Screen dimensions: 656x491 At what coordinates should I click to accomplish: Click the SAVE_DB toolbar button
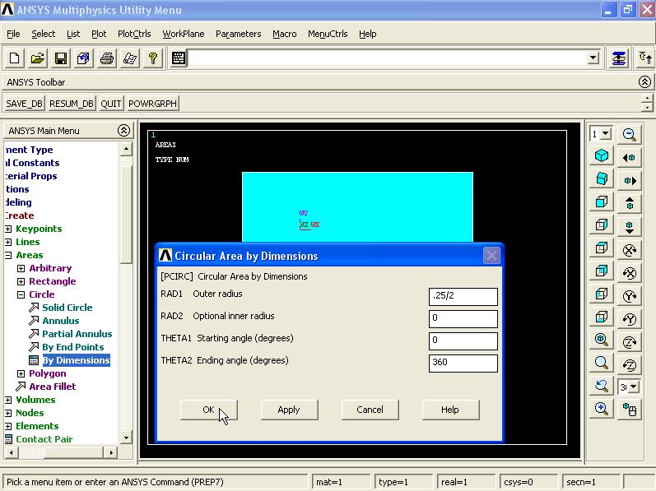(24, 103)
